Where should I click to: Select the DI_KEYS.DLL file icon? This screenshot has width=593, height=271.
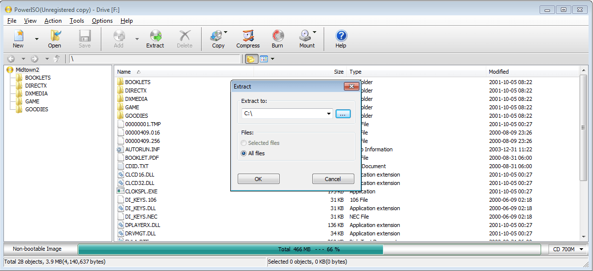(x=121, y=208)
